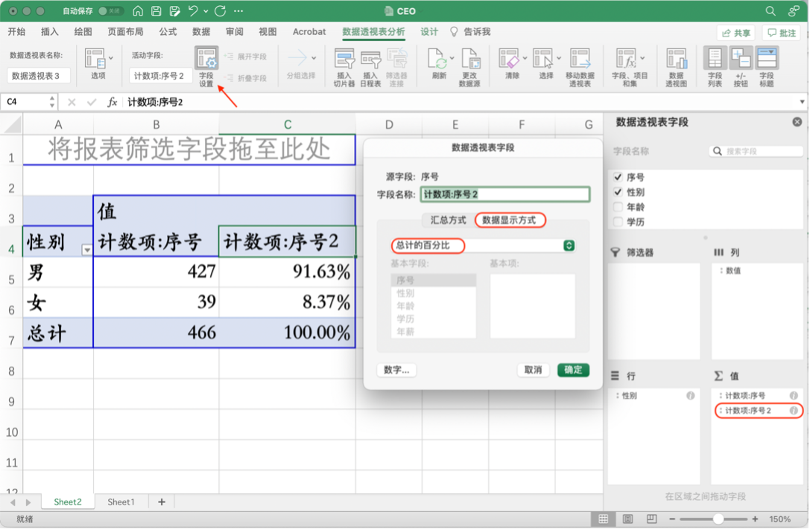Switch to the 汇总方式 tab

[x=448, y=220]
